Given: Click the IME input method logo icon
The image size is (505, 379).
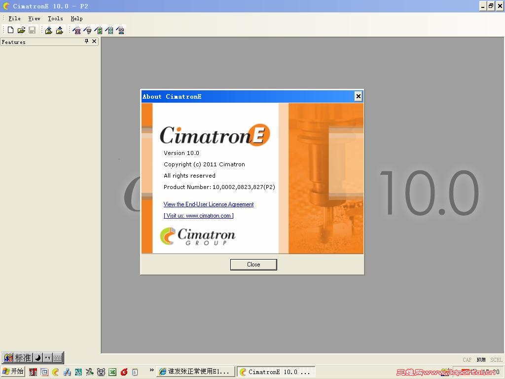Looking at the screenshot, I should [x=8, y=358].
